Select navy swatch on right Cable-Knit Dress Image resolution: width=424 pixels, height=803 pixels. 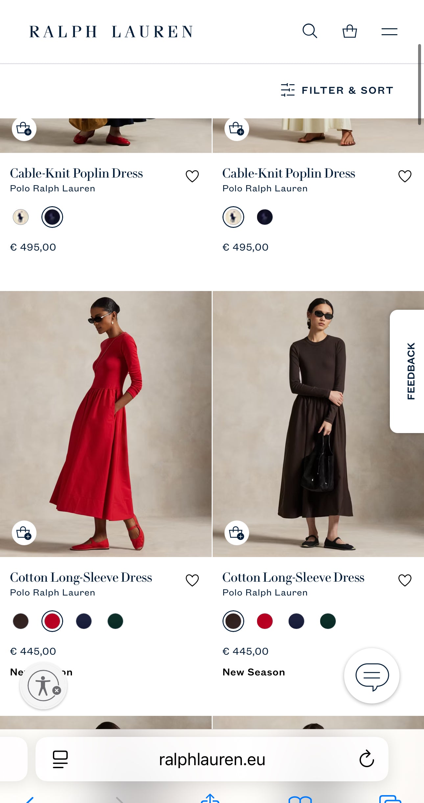(265, 217)
